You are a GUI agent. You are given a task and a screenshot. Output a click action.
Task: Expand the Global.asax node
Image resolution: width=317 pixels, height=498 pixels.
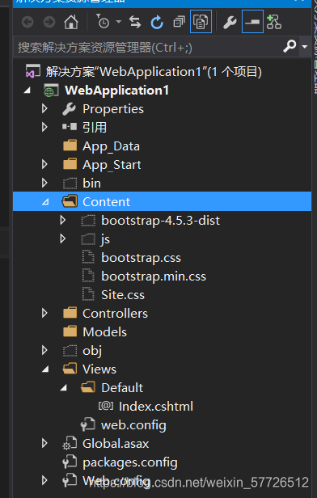44,443
